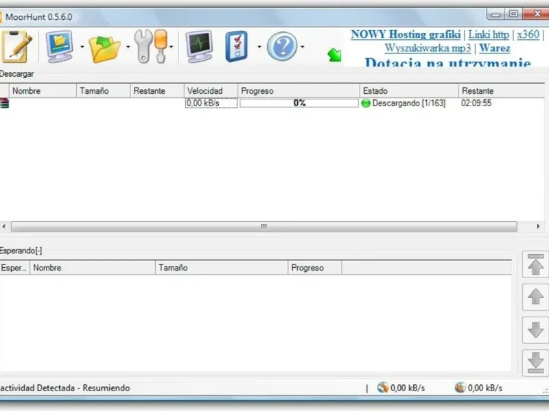Sort downloads by Tamaño column header
The width and height of the screenshot is (549, 411).
[104, 91]
